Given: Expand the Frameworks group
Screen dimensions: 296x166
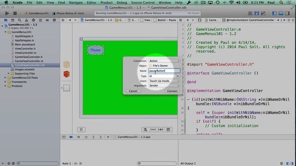Looking at the screenshot, I should pos(6,82).
